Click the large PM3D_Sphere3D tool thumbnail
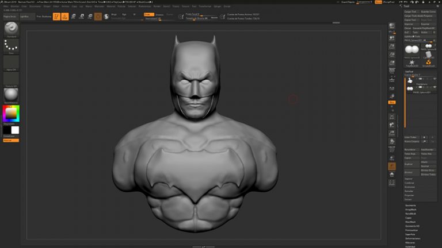The height and width of the screenshot is (248, 442). [x=412, y=51]
